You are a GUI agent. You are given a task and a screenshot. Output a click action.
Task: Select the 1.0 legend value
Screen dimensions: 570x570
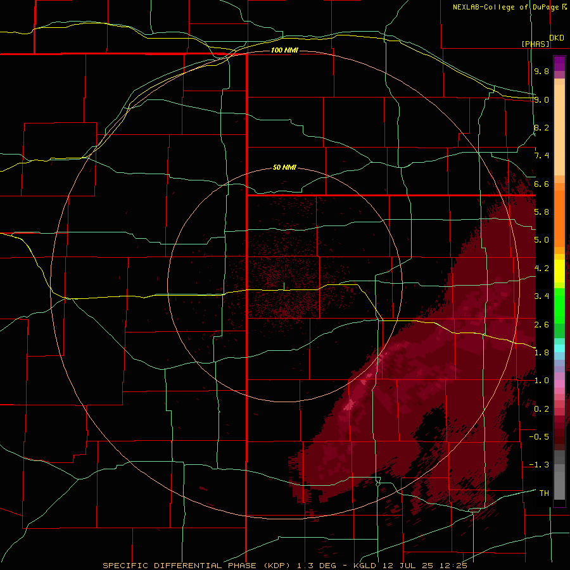click(541, 380)
